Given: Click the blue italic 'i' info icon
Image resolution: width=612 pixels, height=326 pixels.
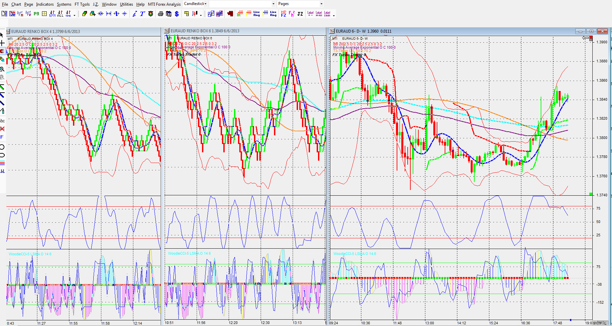Looking at the screenshot, I should click(135, 14).
